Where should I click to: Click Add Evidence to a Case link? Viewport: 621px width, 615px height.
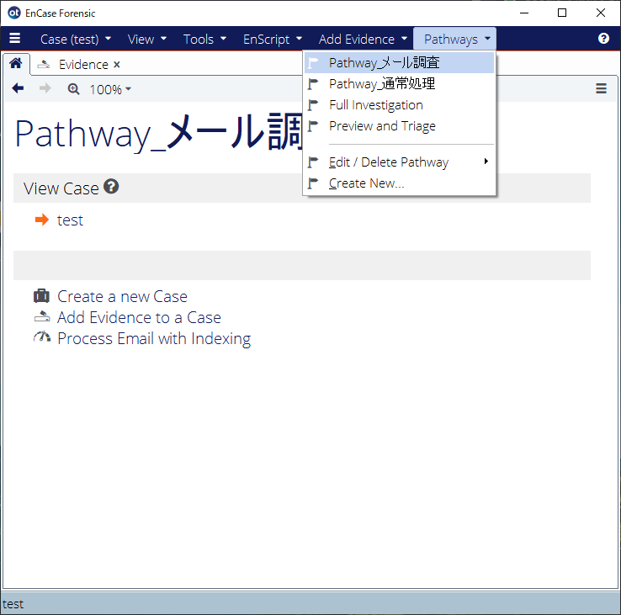pos(139,317)
